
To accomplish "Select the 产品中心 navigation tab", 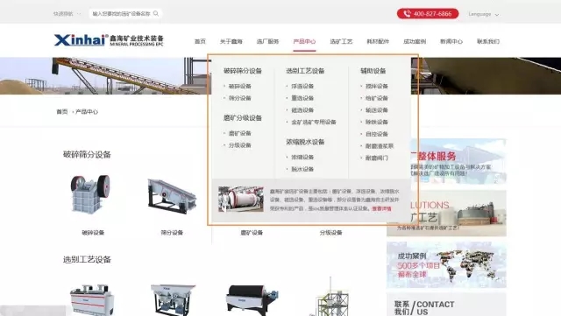I will click(x=304, y=41).
